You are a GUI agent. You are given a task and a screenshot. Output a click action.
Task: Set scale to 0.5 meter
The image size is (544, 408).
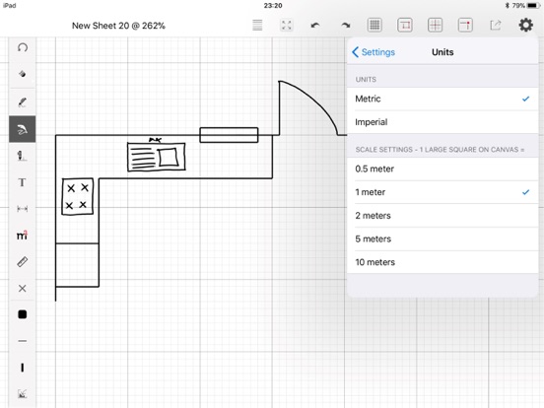point(442,169)
